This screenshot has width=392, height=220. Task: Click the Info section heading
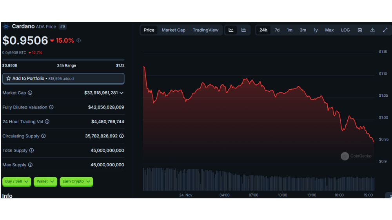(x=7, y=196)
